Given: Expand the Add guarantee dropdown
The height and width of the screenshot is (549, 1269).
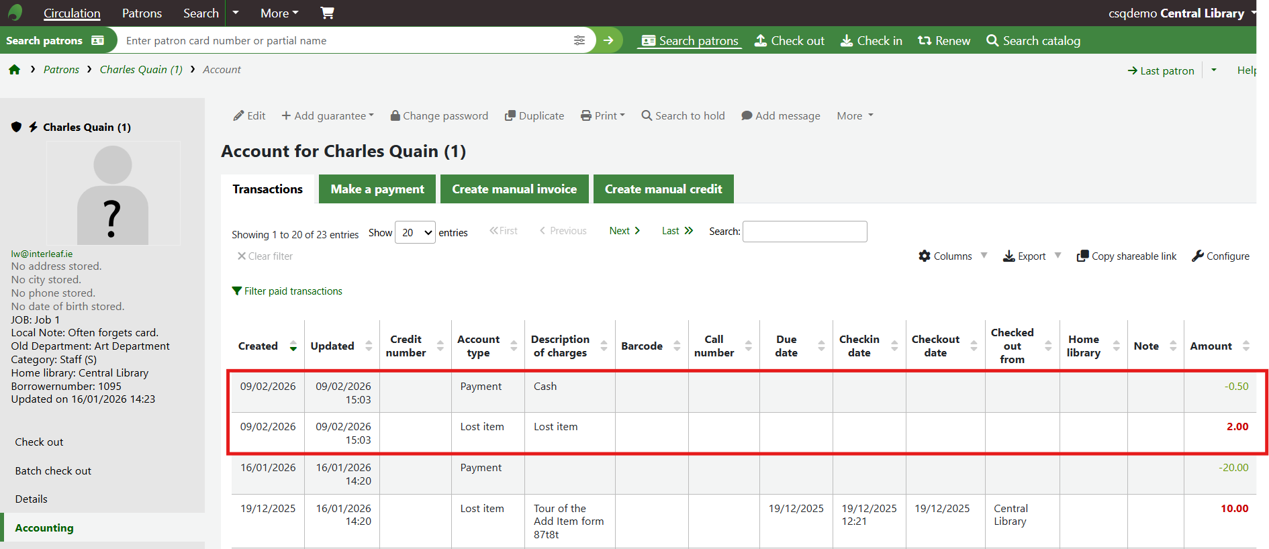Looking at the screenshot, I should tap(328, 115).
